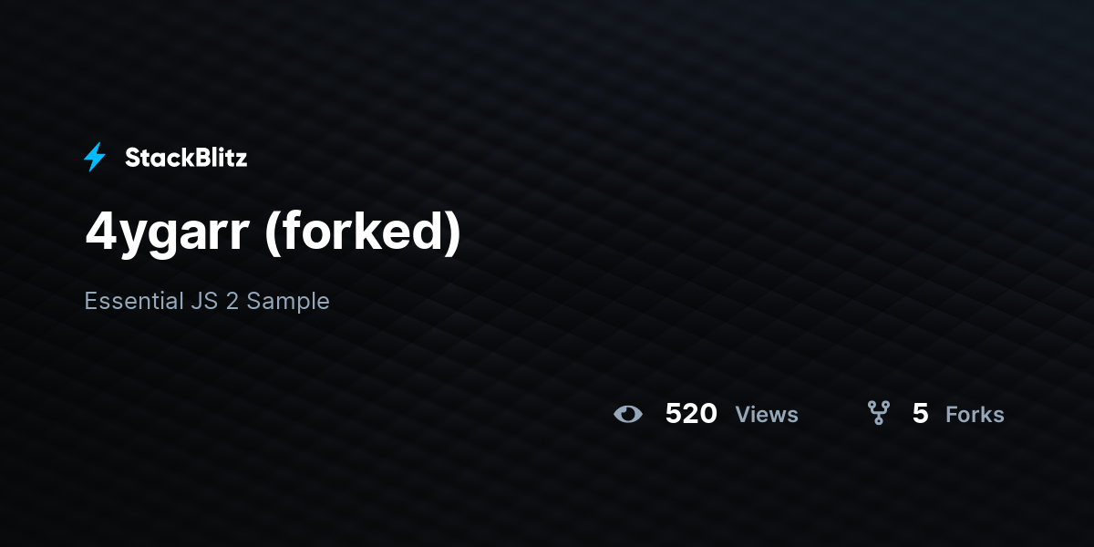Click the StackBlitz lightning bolt icon
1094x547 pixels.
[x=95, y=158]
